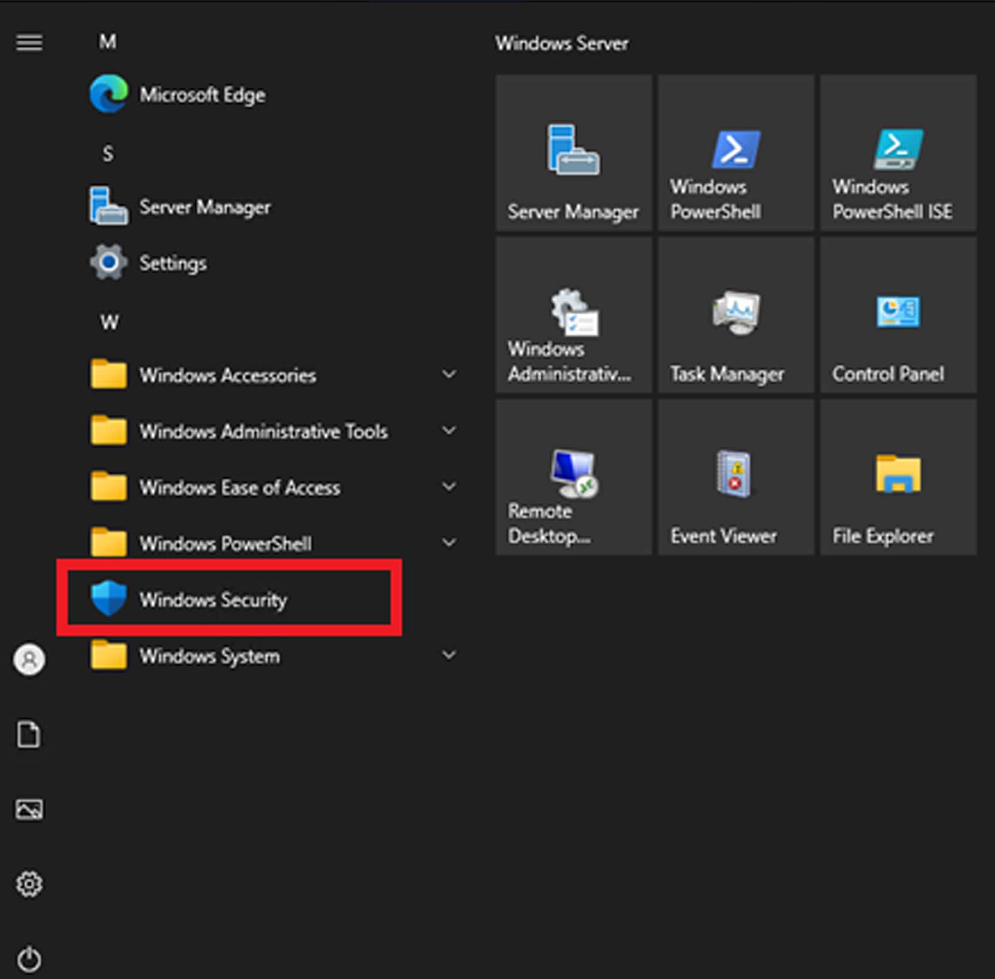Open the Task Manager tile

[x=736, y=315]
